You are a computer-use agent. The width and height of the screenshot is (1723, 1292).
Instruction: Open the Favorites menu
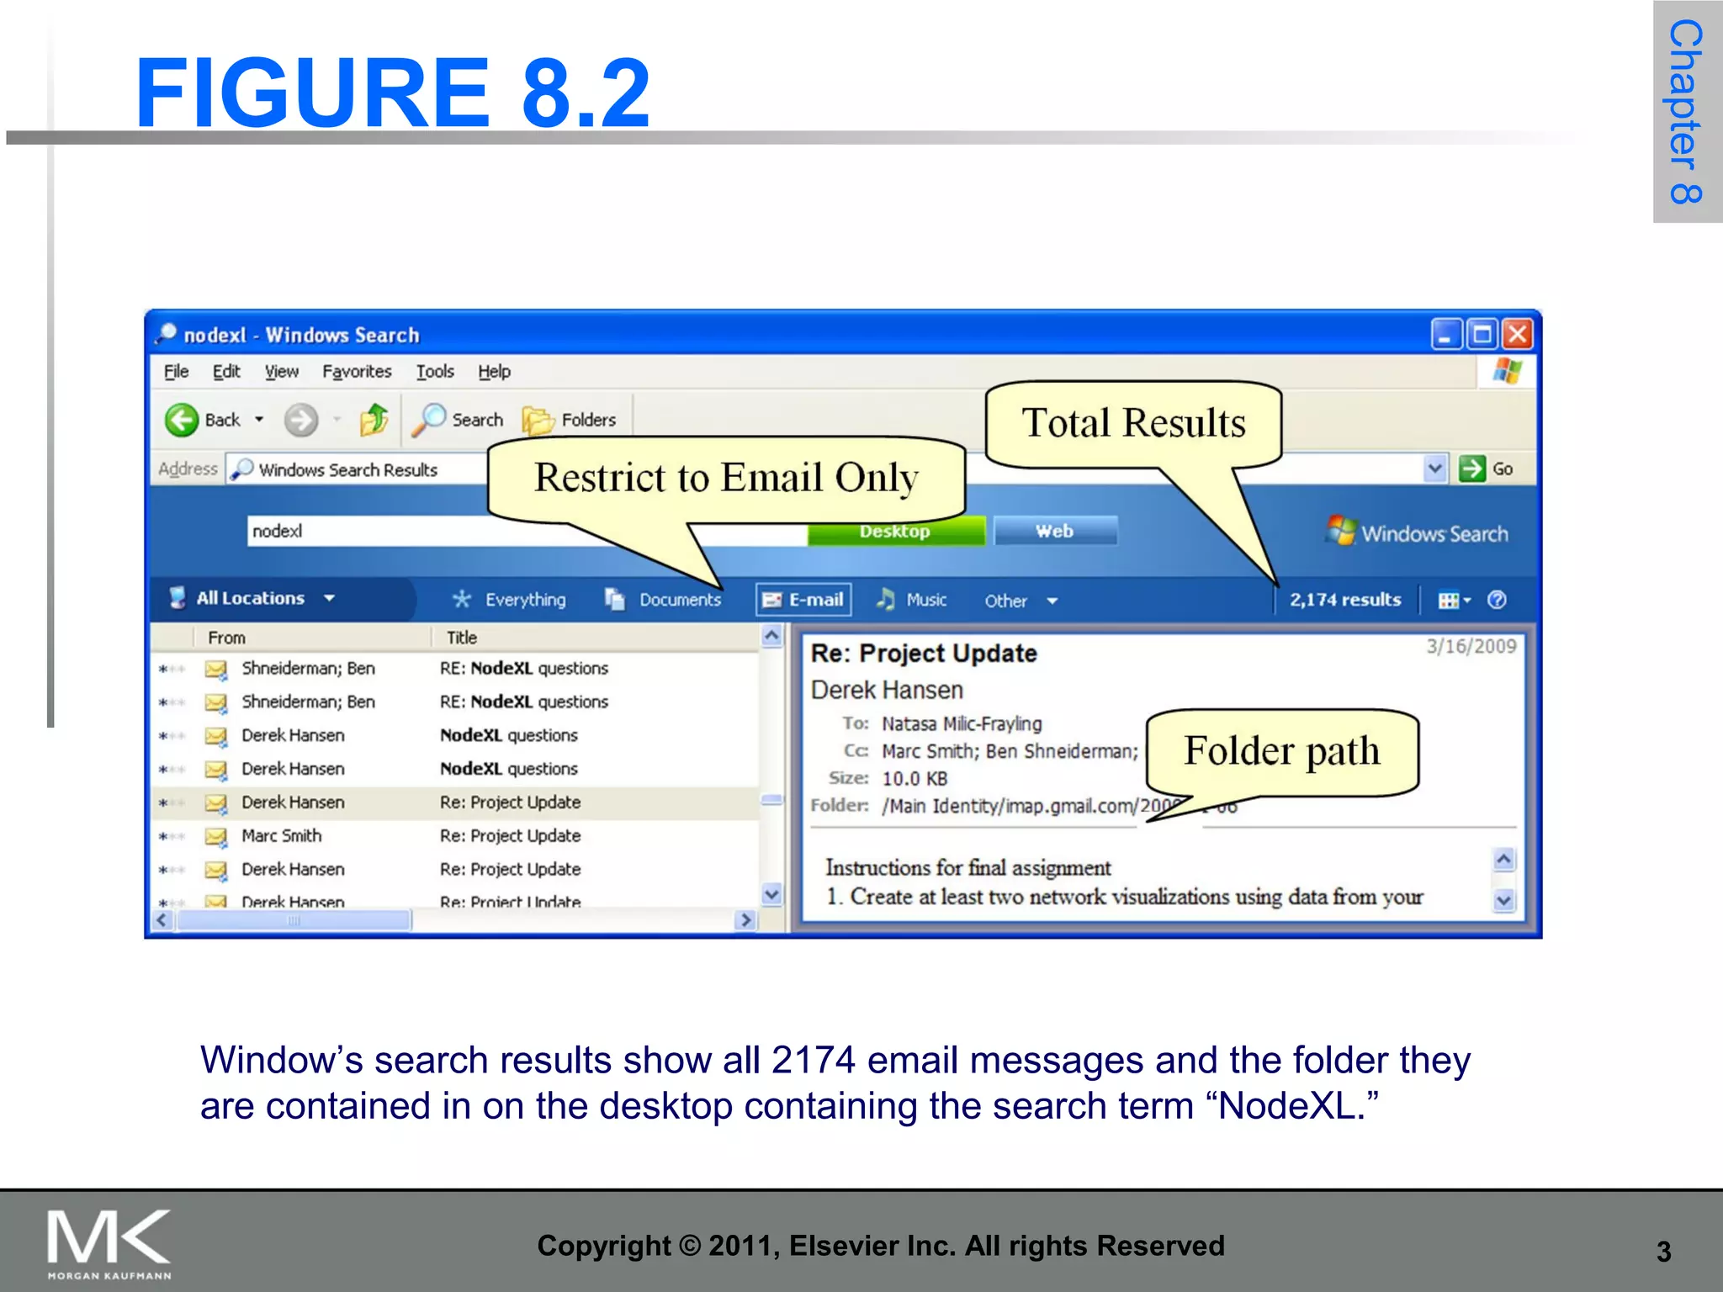click(x=357, y=371)
